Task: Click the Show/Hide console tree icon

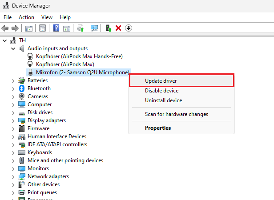Action: (x=29, y=28)
